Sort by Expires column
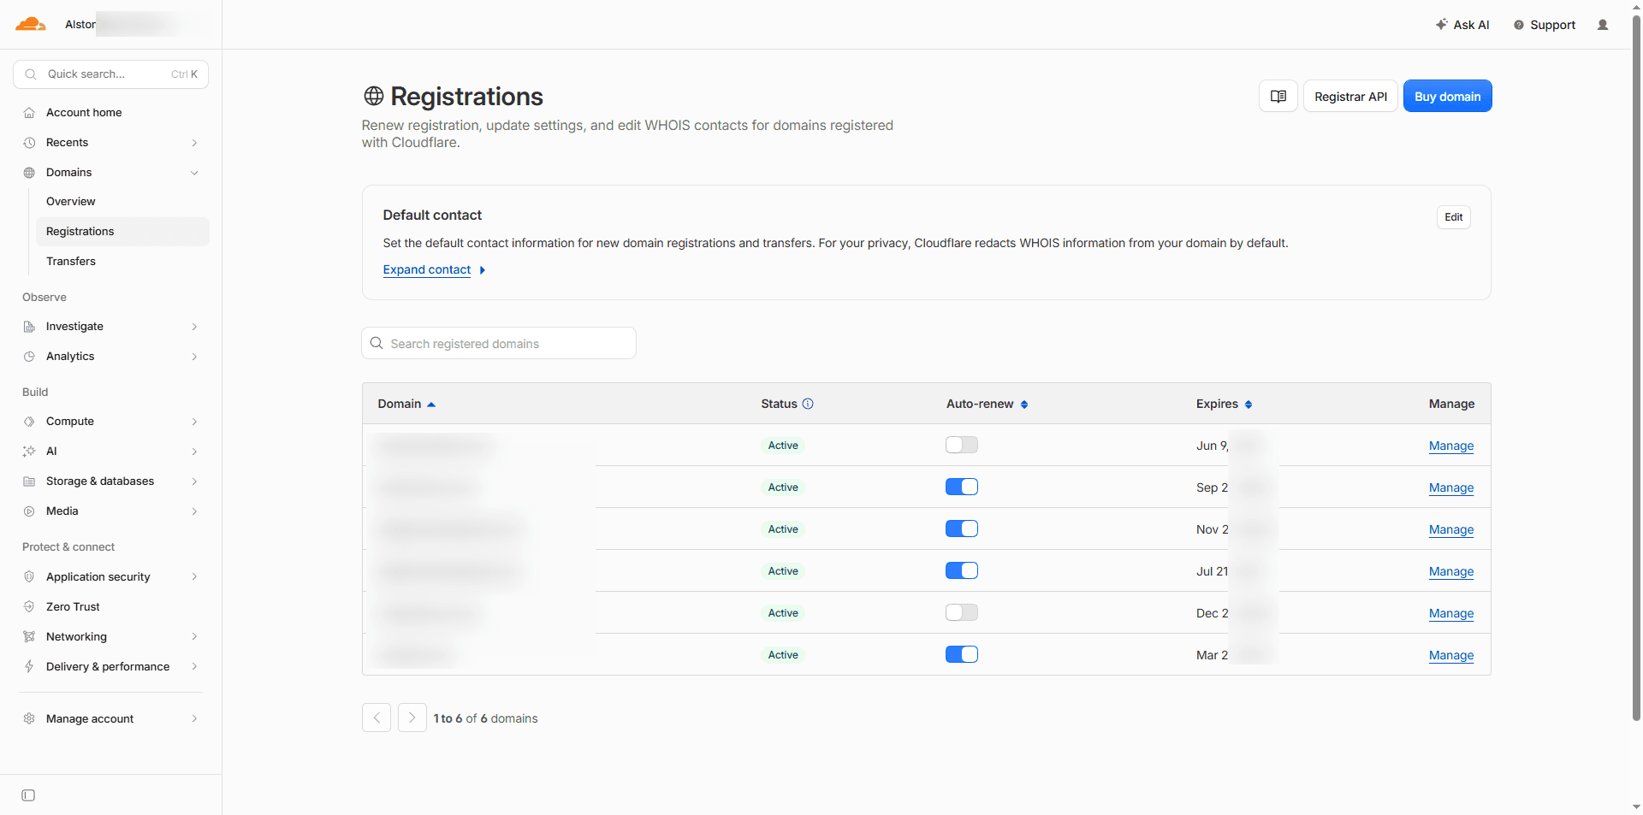This screenshot has width=1643, height=815. point(1225,404)
